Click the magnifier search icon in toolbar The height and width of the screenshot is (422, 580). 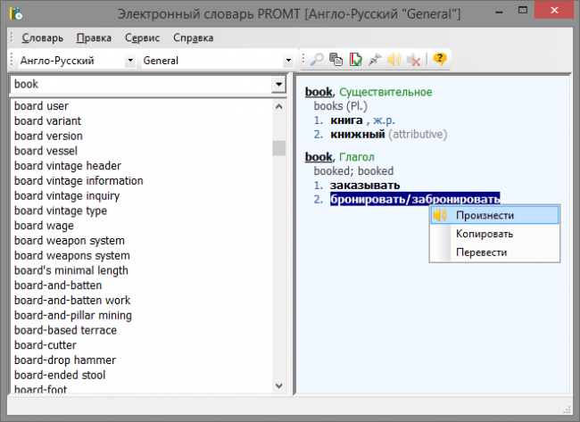pos(317,60)
